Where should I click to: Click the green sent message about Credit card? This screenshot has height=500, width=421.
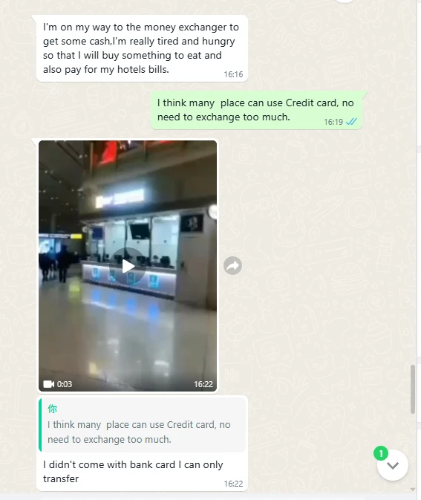pos(256,110)
